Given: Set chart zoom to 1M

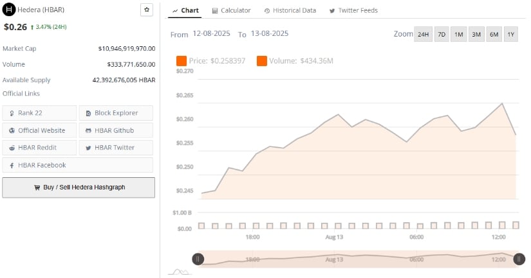Looking at the screenshot, I should (x=459, y=34).
